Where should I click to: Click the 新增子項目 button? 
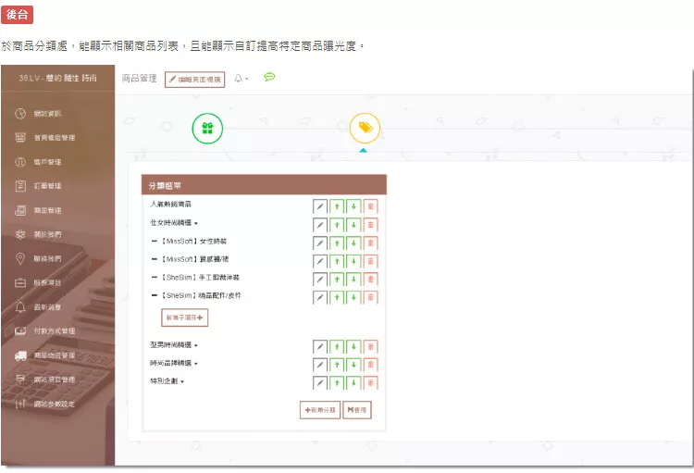click(x=185, y=317)
